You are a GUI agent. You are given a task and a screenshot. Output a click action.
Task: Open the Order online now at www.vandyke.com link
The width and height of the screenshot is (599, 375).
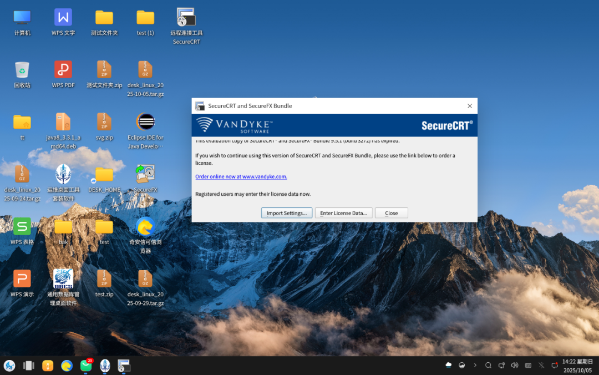[241, 176]
